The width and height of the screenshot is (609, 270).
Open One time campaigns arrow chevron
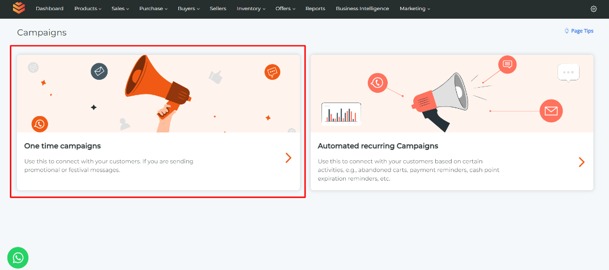point(288,158)
